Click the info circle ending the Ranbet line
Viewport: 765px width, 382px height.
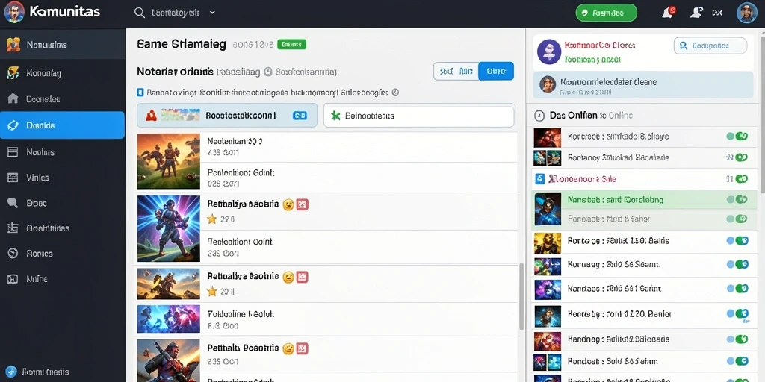[395, 92]
